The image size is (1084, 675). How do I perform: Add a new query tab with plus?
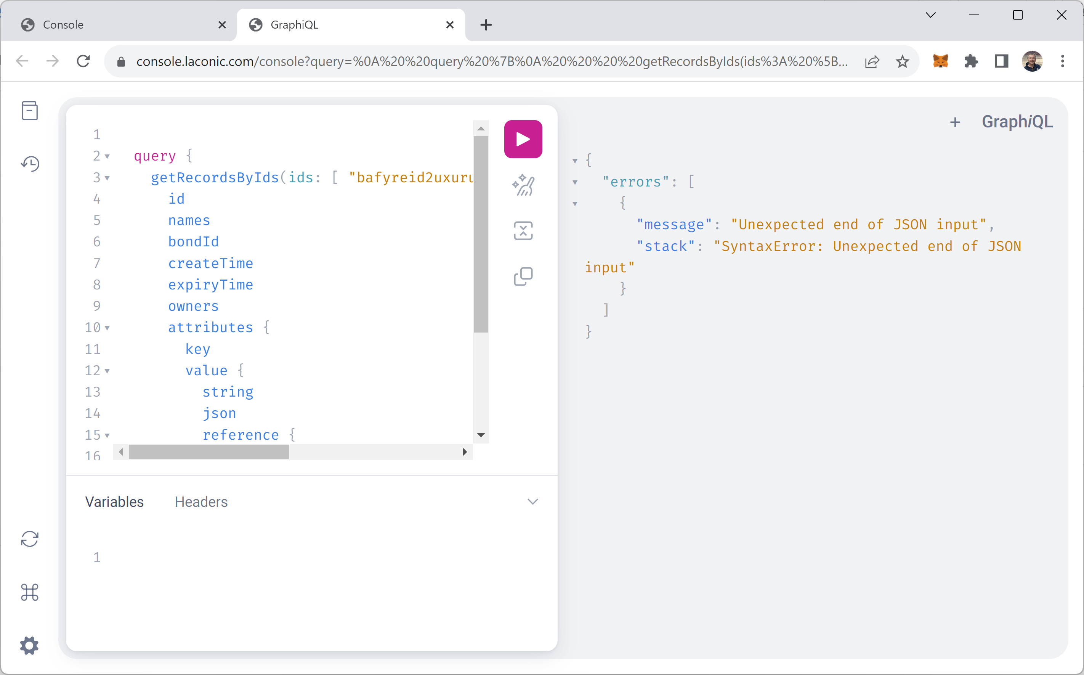955,122
